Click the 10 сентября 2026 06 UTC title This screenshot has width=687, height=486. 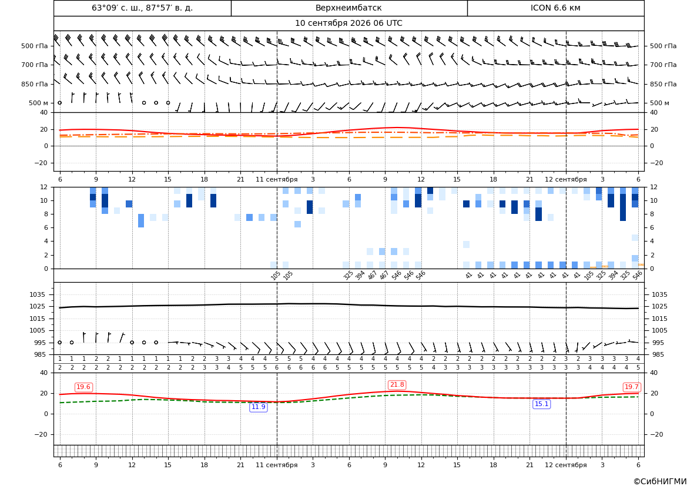click(348, 24)
